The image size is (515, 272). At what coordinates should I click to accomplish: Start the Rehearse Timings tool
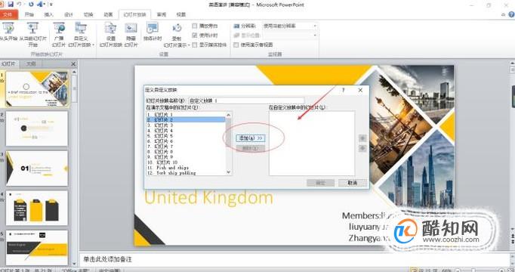coord(153,28)
